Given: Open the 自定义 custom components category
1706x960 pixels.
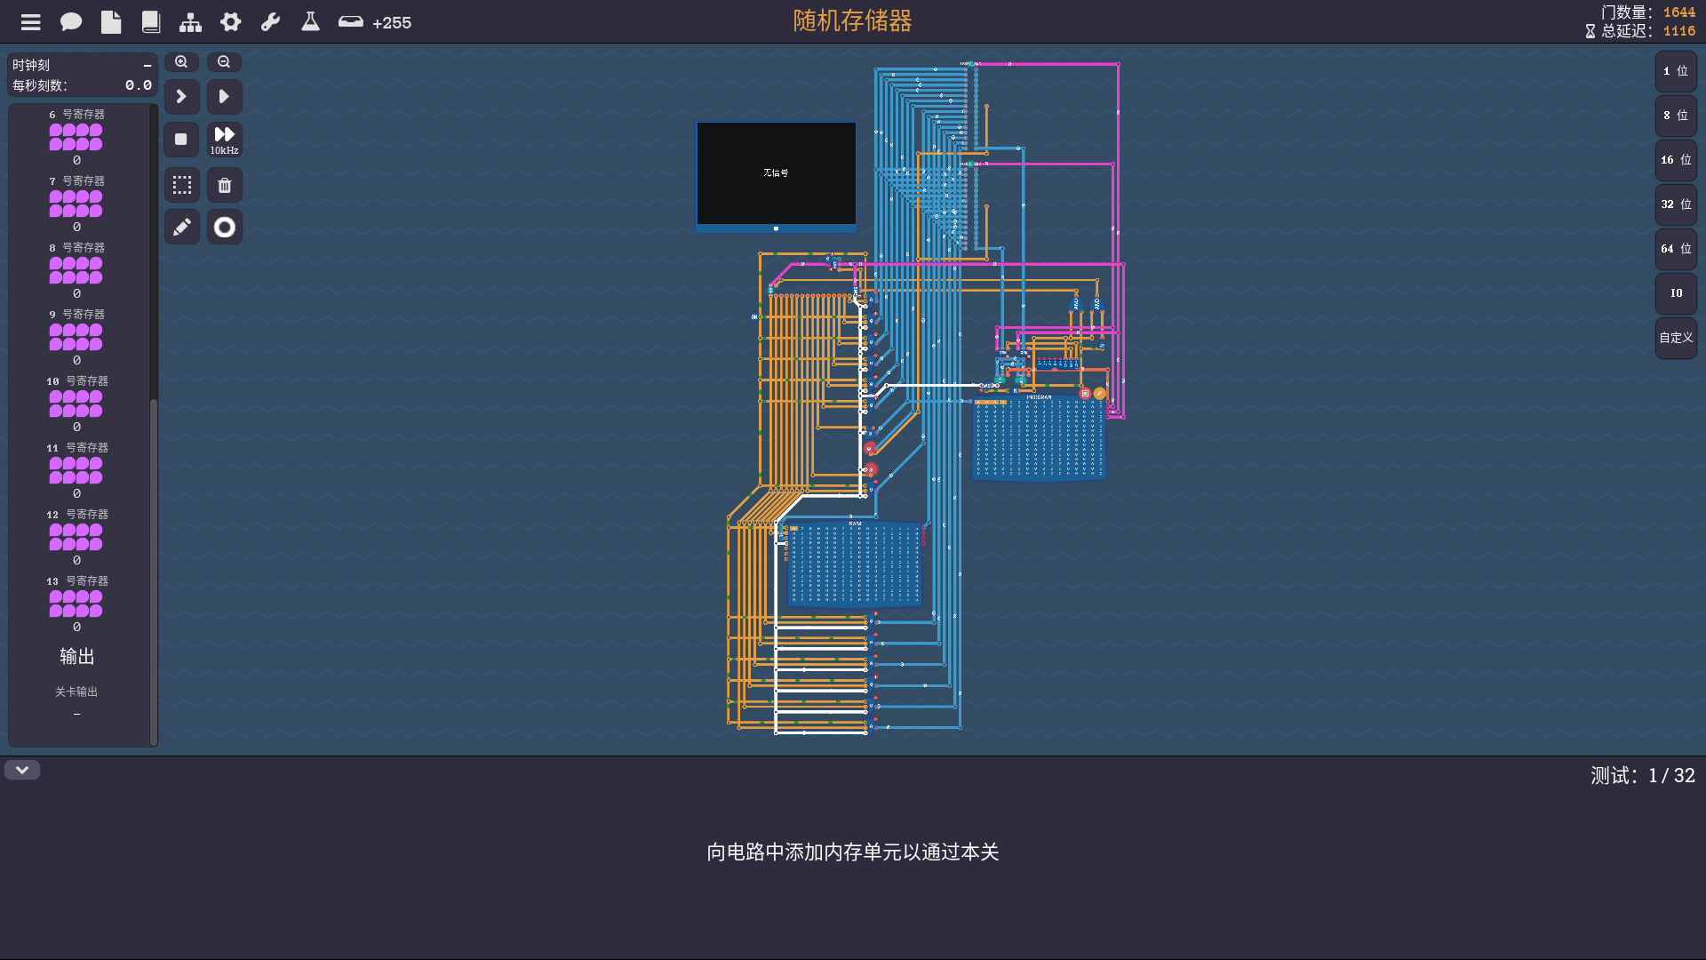Looking at the screenshot, I should [x=1676, y=338].
